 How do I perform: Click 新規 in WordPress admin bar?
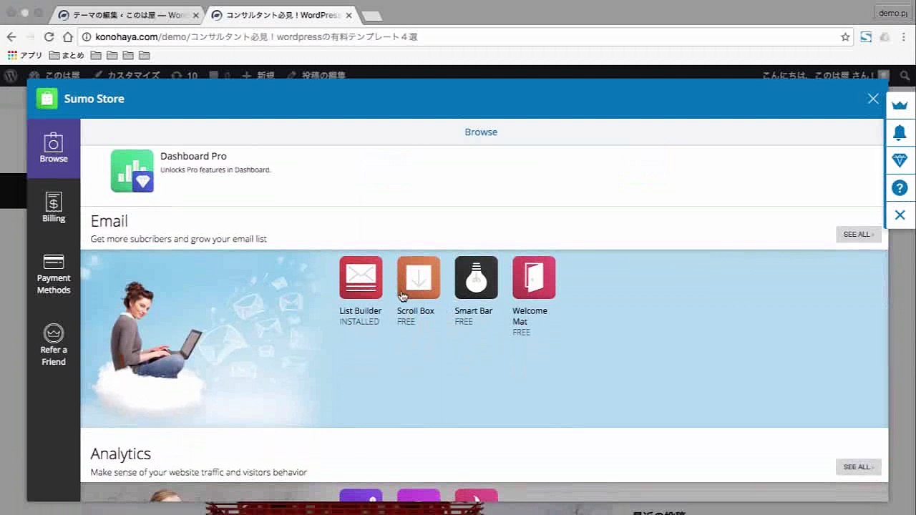[x=259, y=75]
